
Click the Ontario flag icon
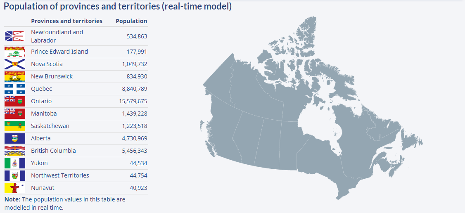pyautogui.click(x=15, y=101)
